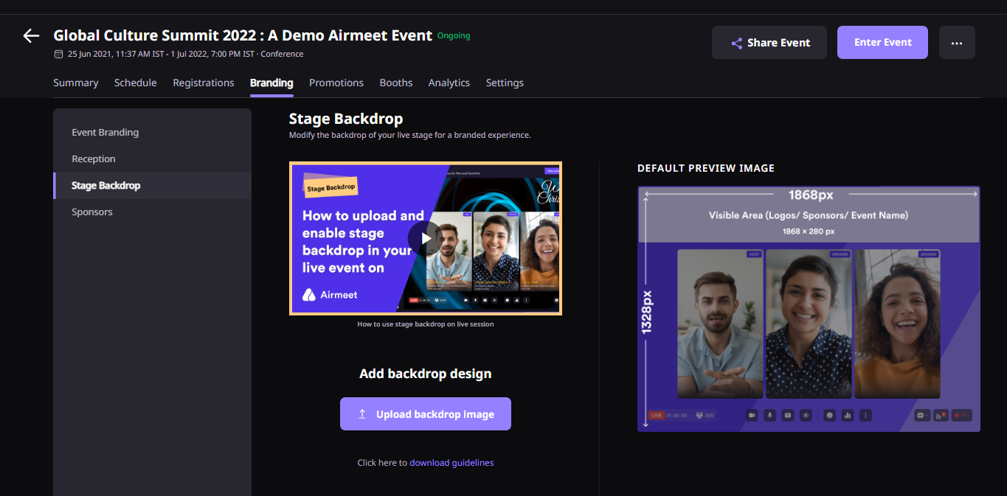Click the calendar icon beside event dates
Viewport: 1007px width, 496px height.
58,54
